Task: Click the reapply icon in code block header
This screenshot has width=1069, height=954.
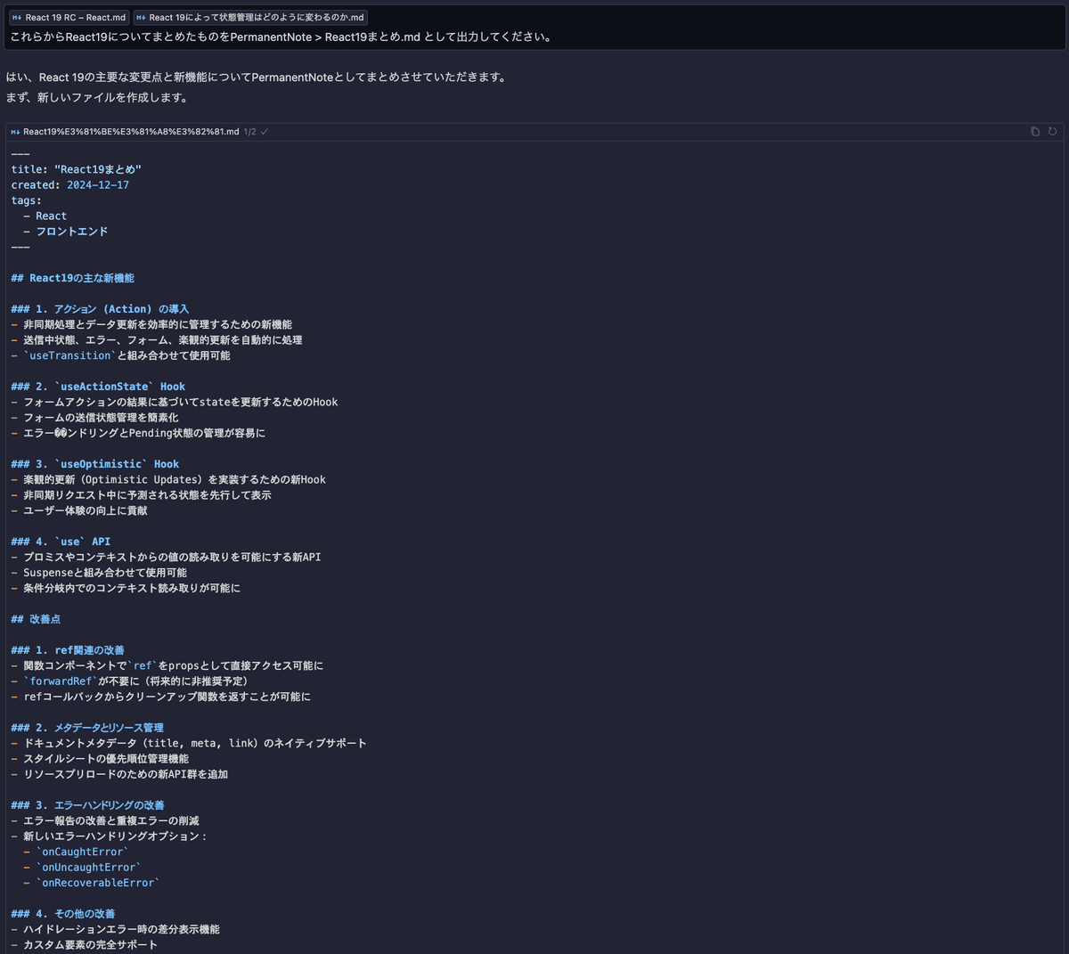Action: point(1052,132)
